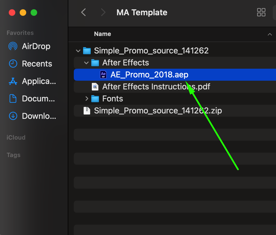Screen dimensions: 276x235
Task: Click the AirDrop icon in sidebar
Action: click(13, 46)
